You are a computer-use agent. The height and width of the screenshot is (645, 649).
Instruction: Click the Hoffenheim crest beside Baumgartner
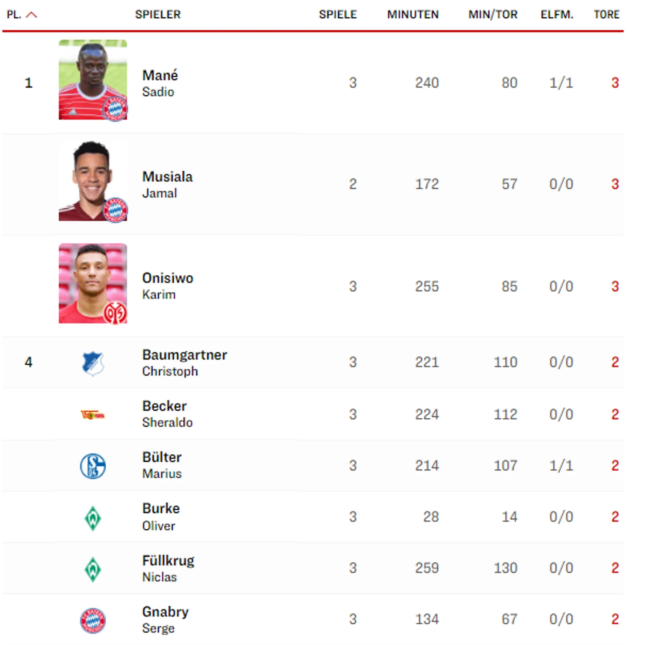(x=93, y=363)
